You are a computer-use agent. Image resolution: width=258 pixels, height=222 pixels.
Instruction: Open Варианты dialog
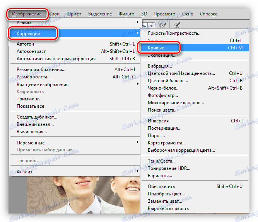pyautogui.click(x=195, y=176)
